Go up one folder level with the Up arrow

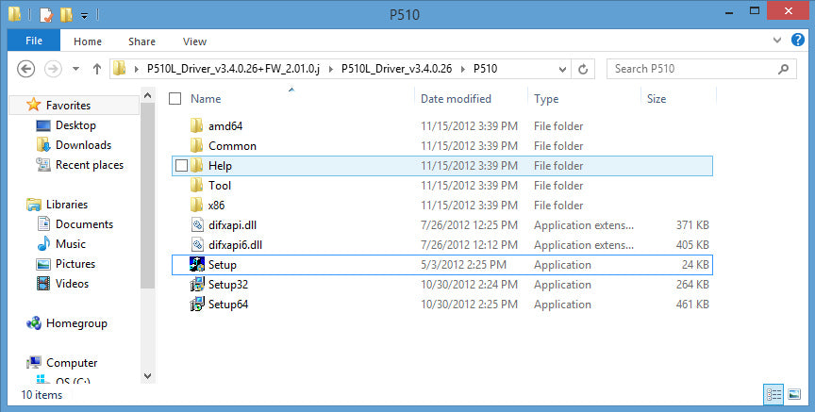coord(96,69)
